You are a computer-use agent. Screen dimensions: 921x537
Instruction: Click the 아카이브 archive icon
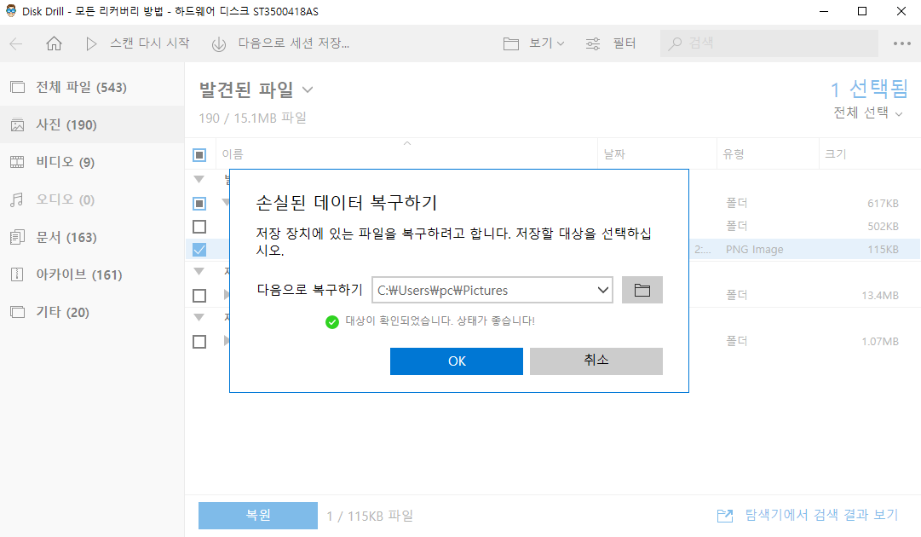pos(18,274)
